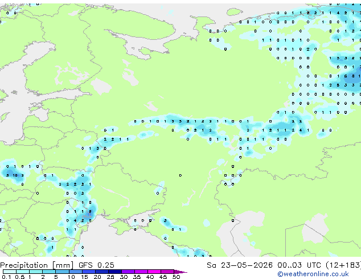Screen dimensions: 361x279
Task: Click the 35 to 40 violet legend swatch
Action: click(141, 272)
